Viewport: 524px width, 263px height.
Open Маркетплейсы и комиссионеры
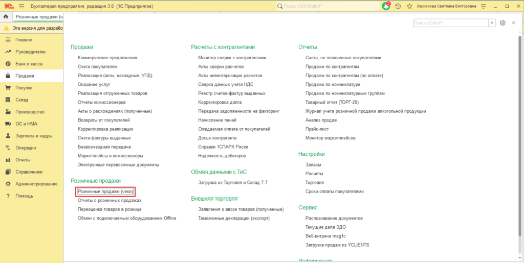(x=111, y=156)
